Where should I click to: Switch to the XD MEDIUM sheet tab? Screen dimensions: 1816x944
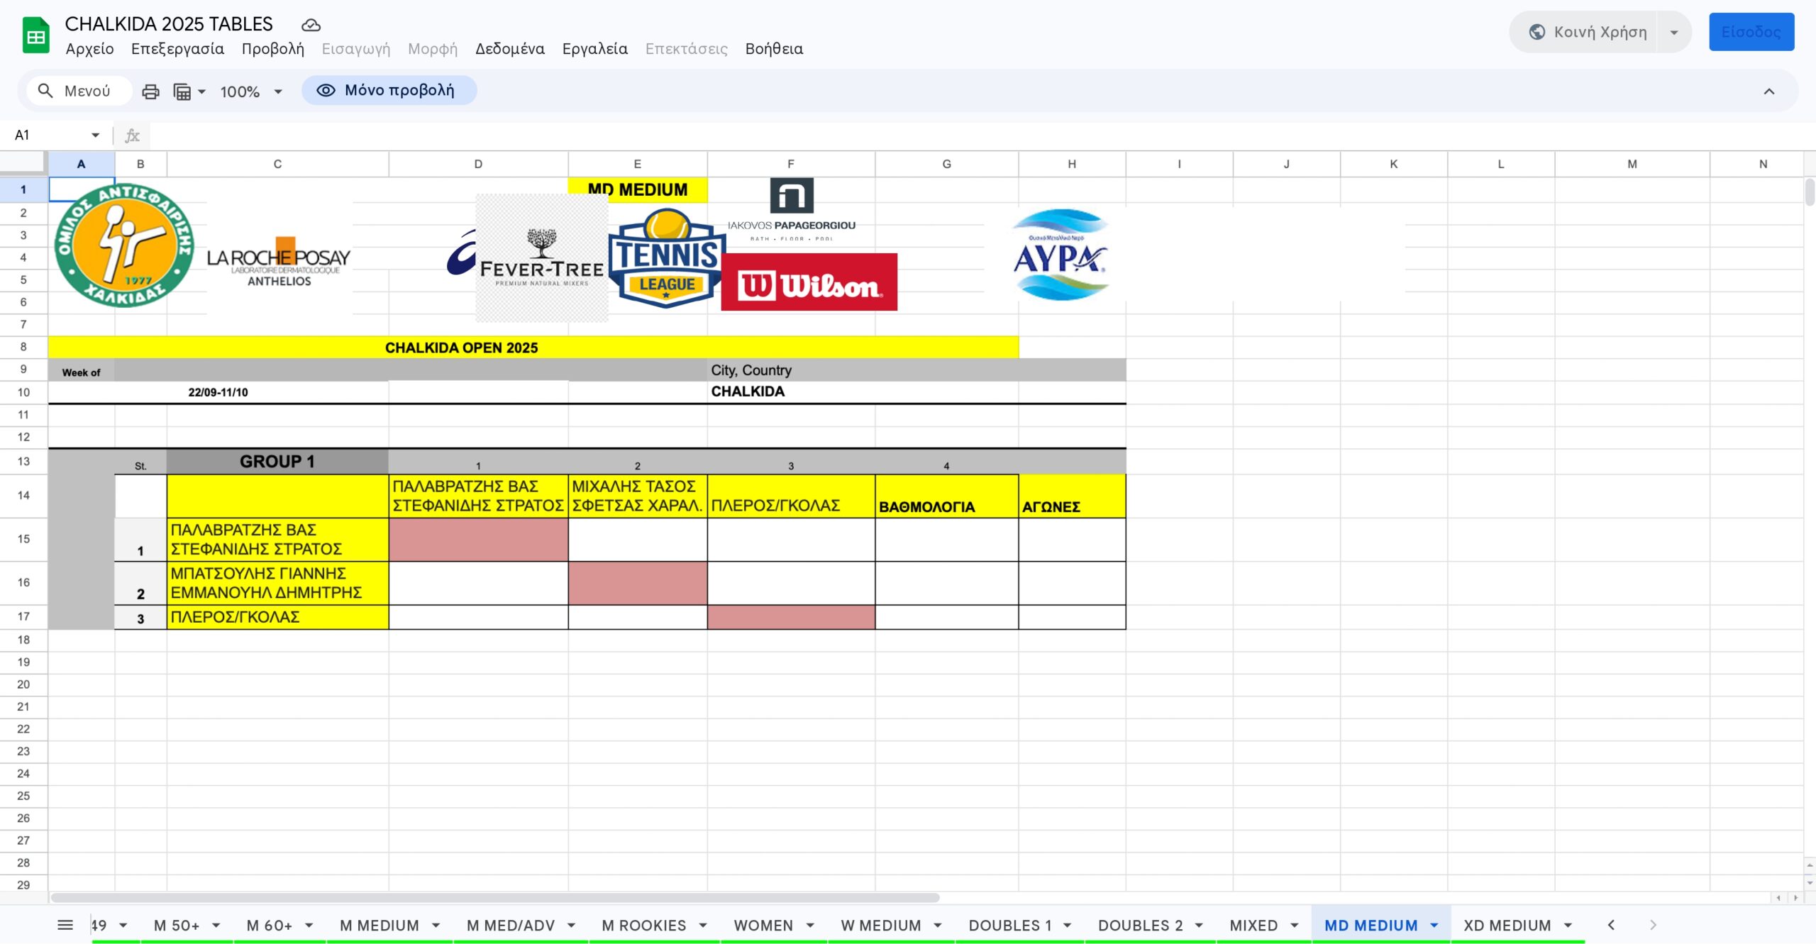[x=1507, y=926]
